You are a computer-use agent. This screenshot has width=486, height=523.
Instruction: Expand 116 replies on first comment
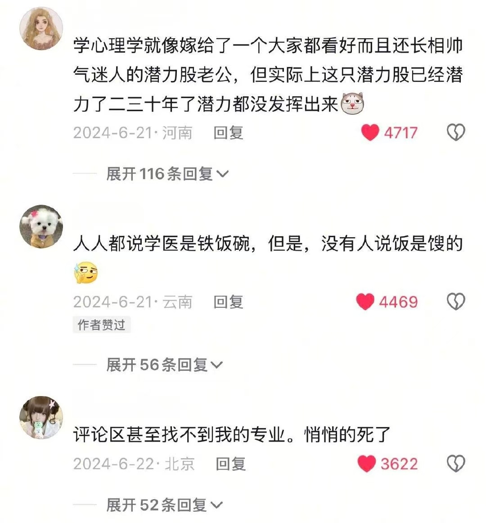(167, 174)
